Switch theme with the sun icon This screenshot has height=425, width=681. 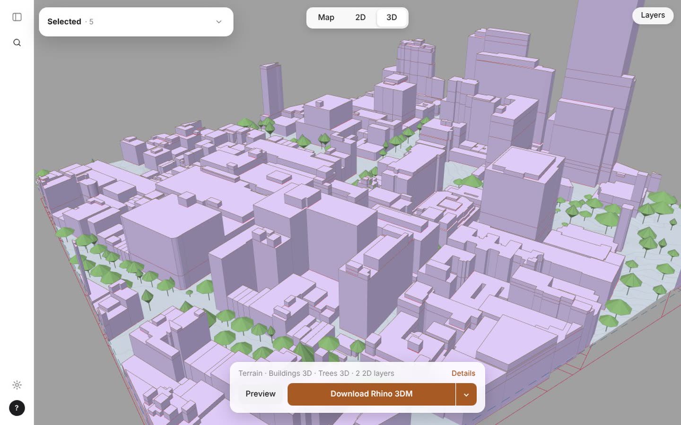[17, 385]
